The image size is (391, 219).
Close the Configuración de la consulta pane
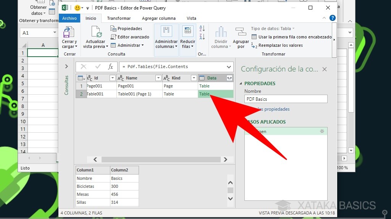325,69
